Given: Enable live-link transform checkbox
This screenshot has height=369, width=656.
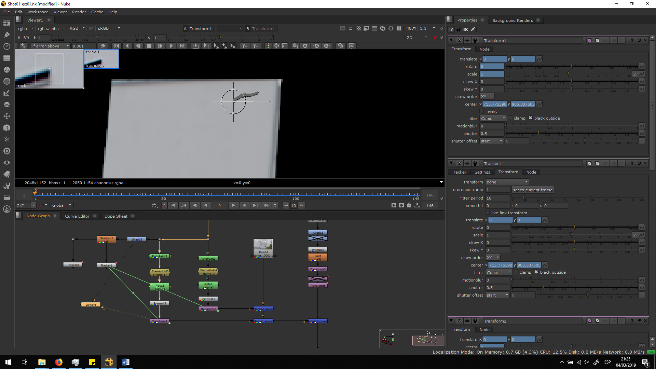Looking at the screenshot, I should (x=488, y=213).
